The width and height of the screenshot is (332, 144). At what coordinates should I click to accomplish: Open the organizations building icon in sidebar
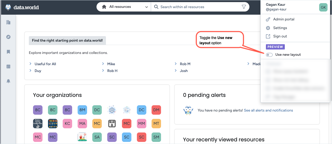click(8, 22)
